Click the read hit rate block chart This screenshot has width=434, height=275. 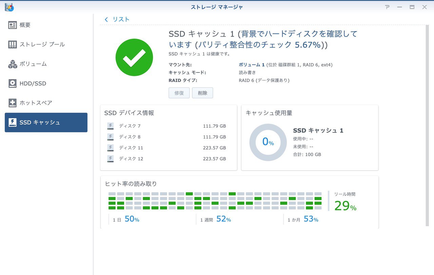215,201
